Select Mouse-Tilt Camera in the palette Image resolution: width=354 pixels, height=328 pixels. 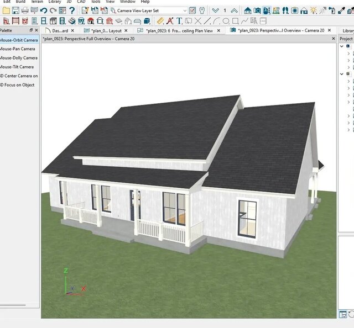tap(17, 67)
